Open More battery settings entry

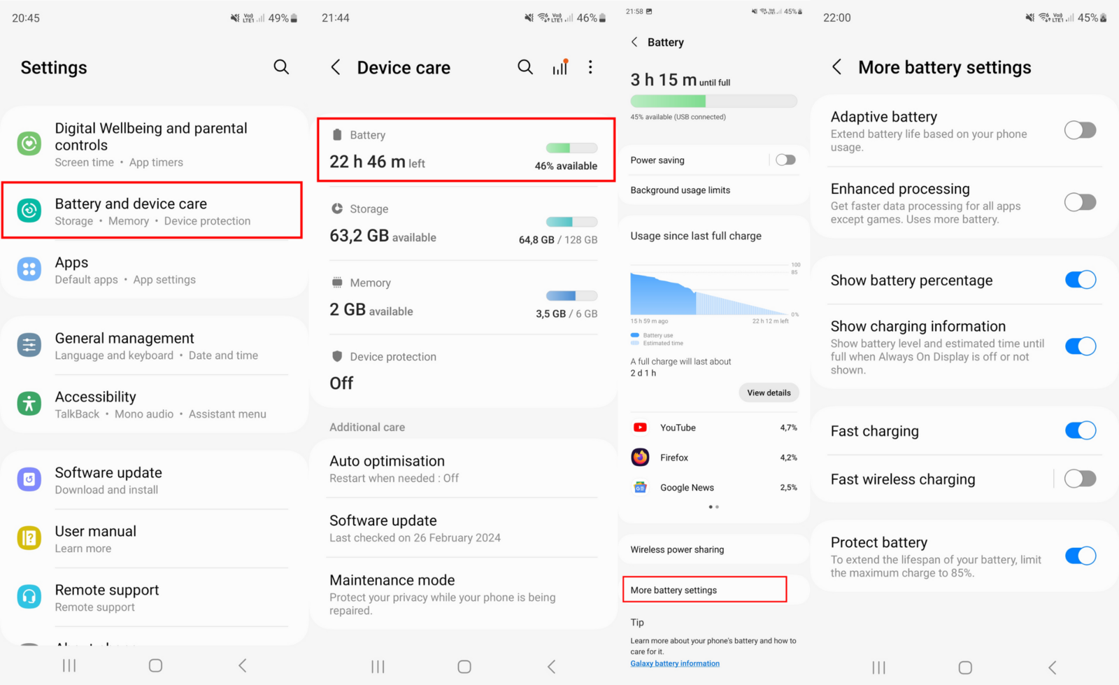(x=704, y=590)
